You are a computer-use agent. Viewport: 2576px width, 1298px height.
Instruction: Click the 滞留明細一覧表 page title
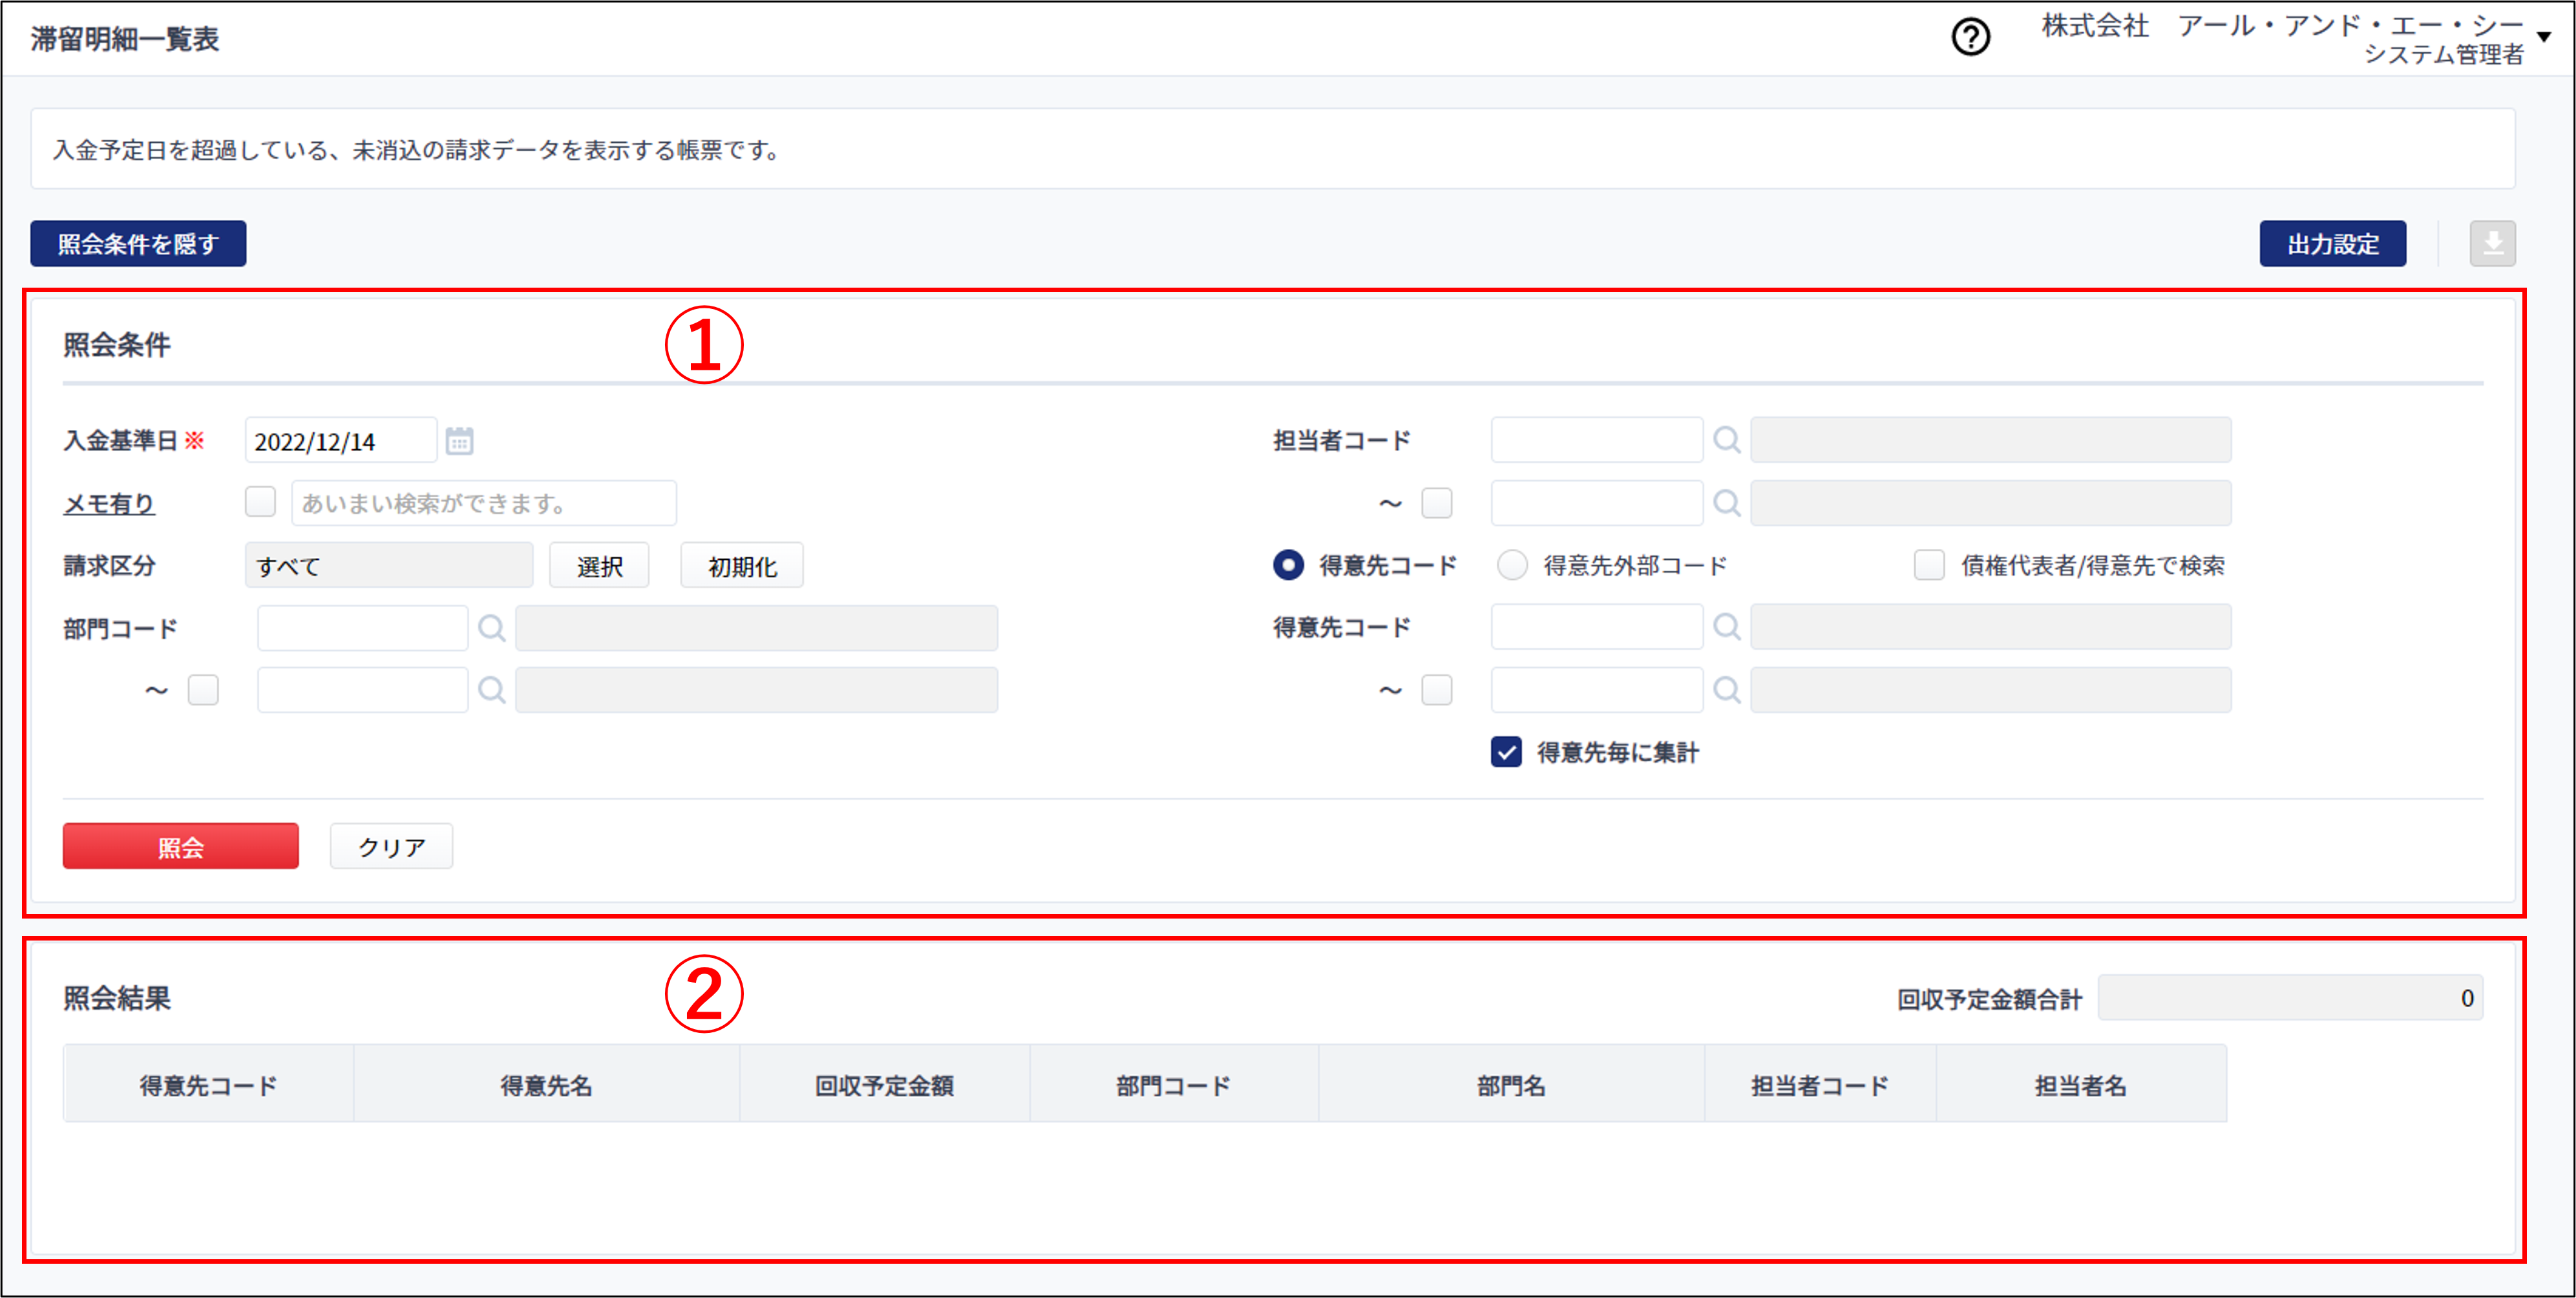click(x=125, y=39)
